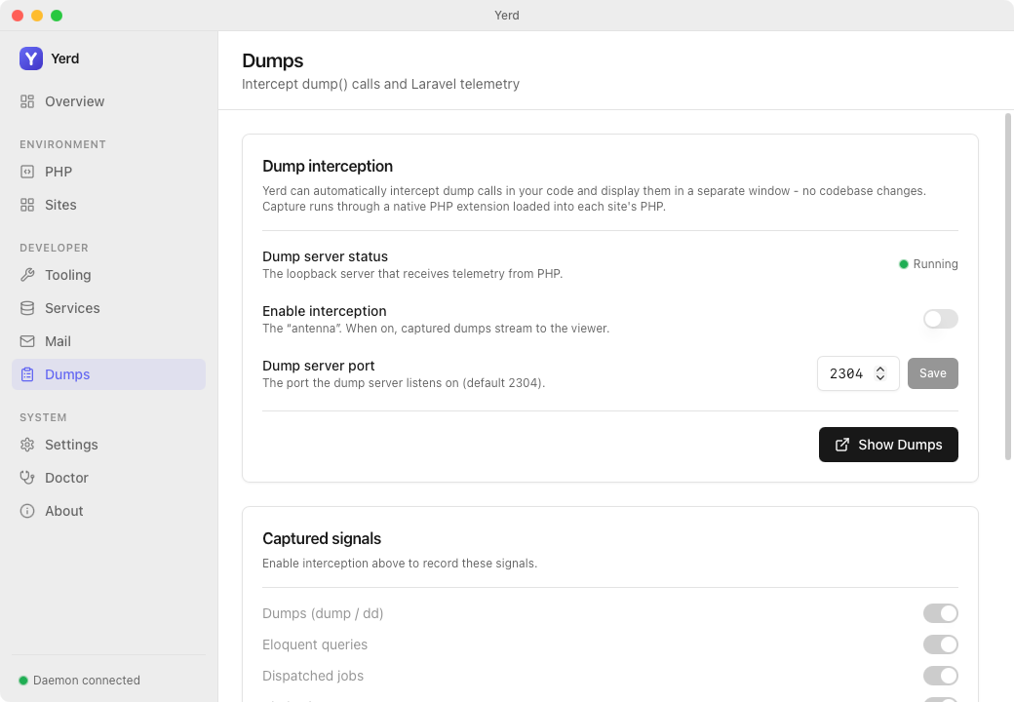
Task: Click the Show Dumps button
Action: click(x=888, y=445)
